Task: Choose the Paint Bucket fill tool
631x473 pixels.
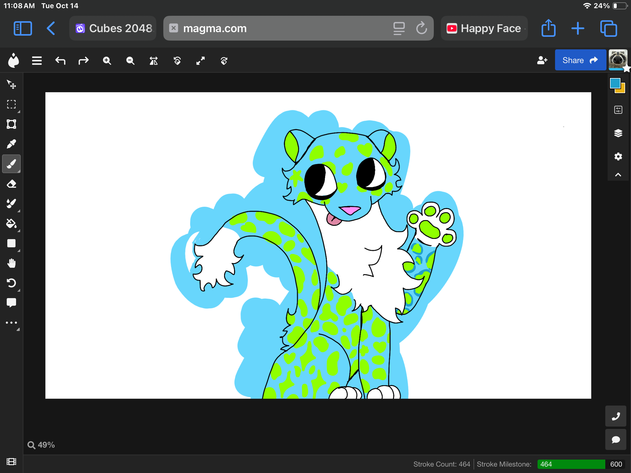Action: pos(11,223)
